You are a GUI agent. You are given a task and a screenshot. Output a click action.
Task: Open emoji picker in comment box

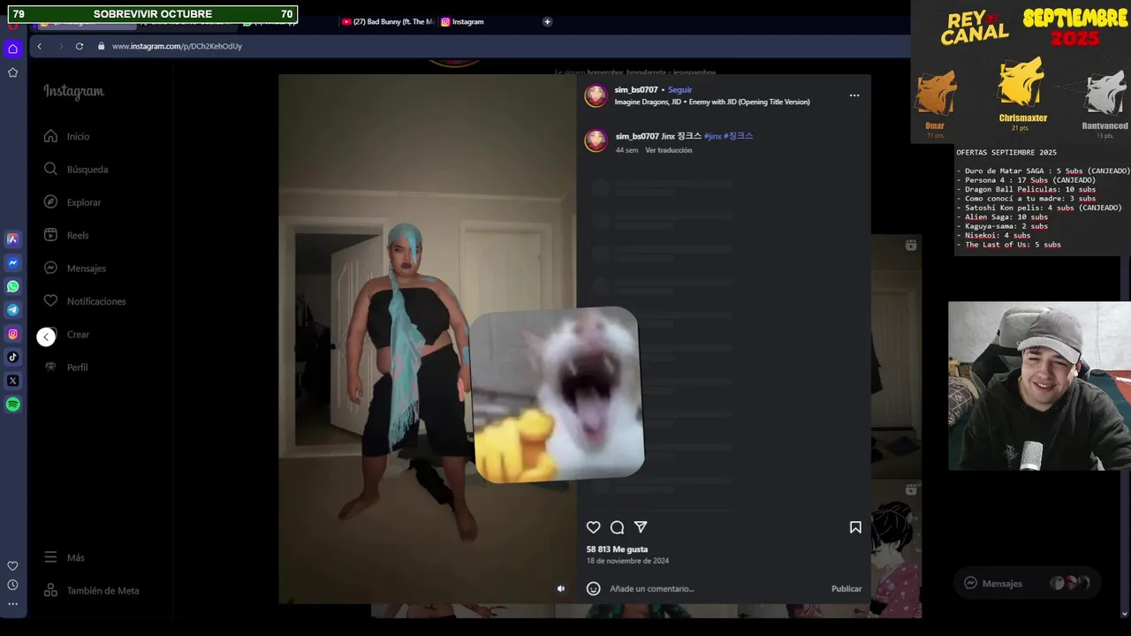594,588
